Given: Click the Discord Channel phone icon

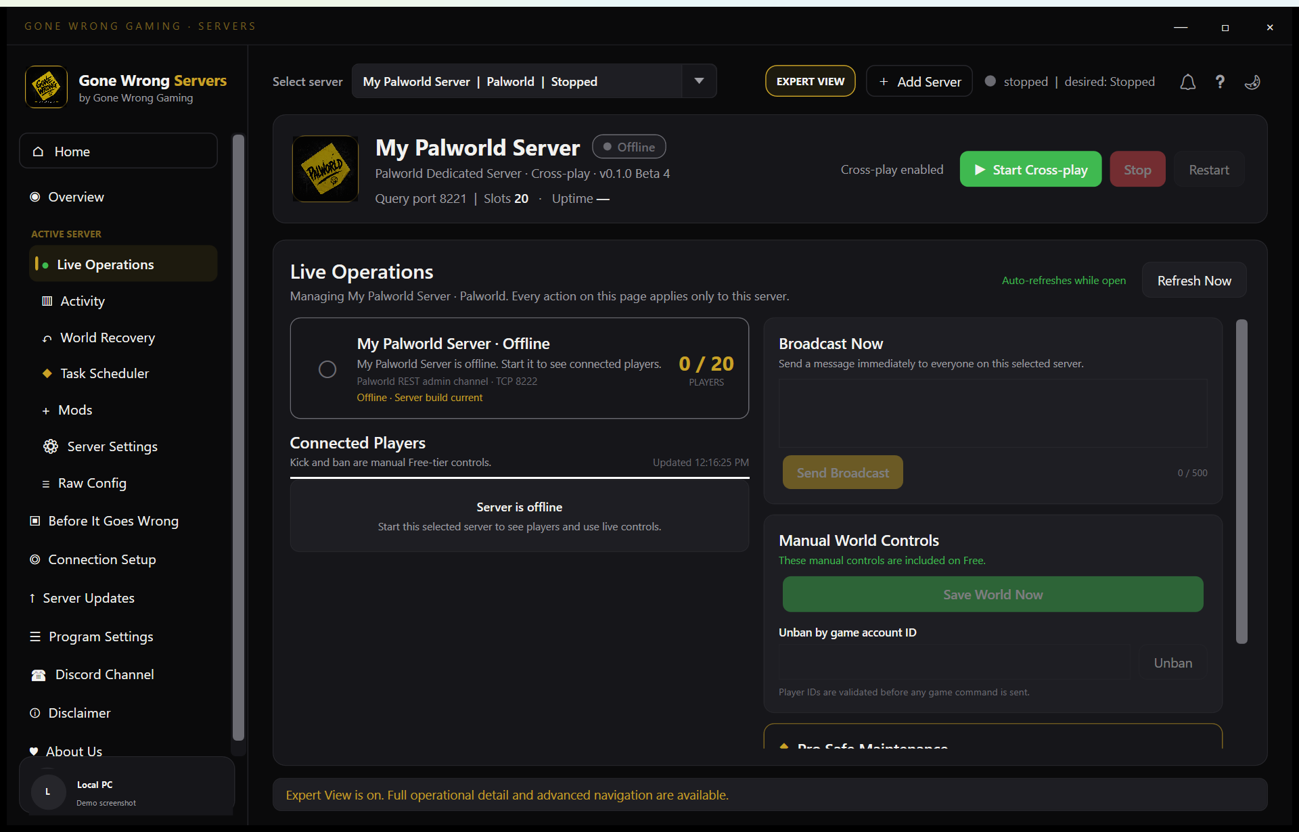Looking at the screenshot, I should [39, 675].
